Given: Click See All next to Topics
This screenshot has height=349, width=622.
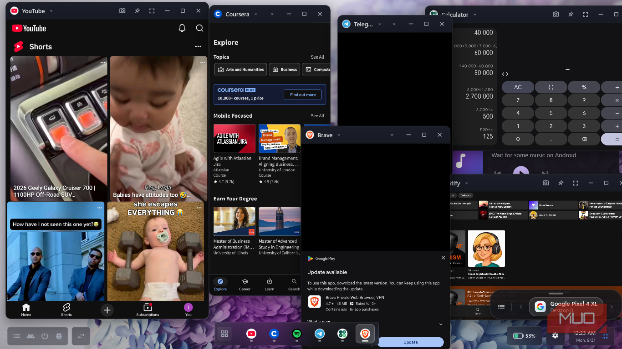Looking at the screenshot, I should point(317,57).
